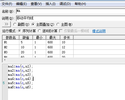Click N1 default value 5
Screen dimensions: 125x100
tap(26, 42)
